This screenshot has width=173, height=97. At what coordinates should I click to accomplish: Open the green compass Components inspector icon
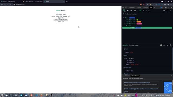[140, 11]
